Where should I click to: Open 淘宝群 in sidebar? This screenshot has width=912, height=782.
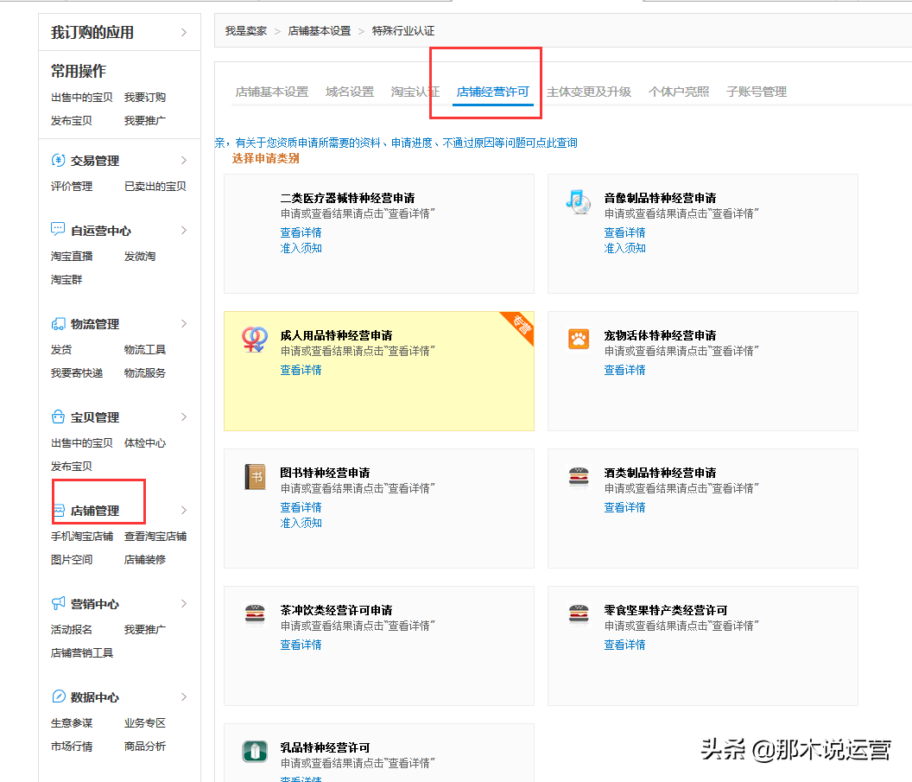click(66, 280)
